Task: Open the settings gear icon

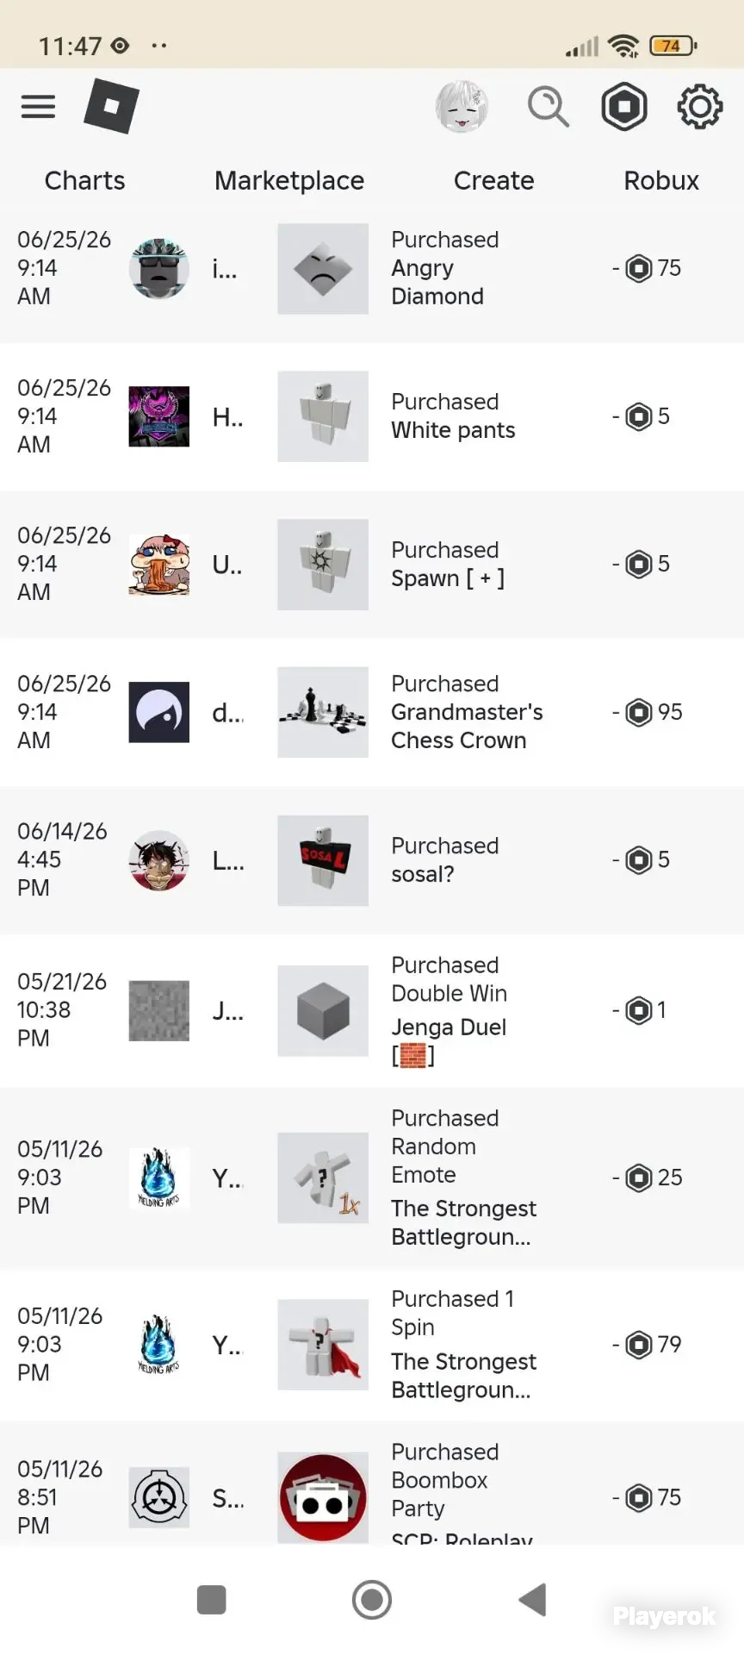Action: point(699,107)
